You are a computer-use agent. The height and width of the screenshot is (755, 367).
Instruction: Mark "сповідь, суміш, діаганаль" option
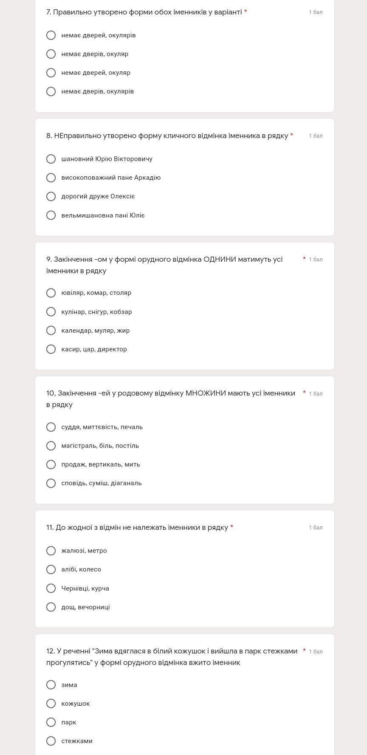[x=51, y=483]
